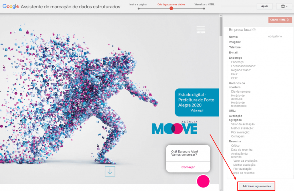Click the Google logo
The image size is (294, 191).
[x=11, y=6]
